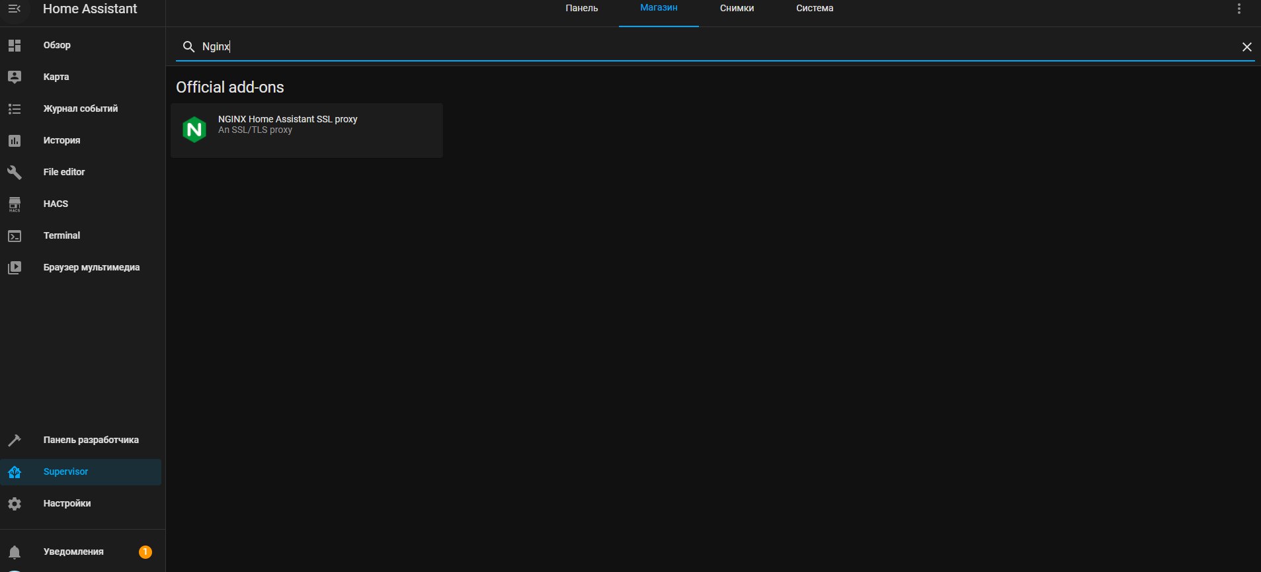Open Панель разработчика label
1261x572 pixels.
coord(91,440)
